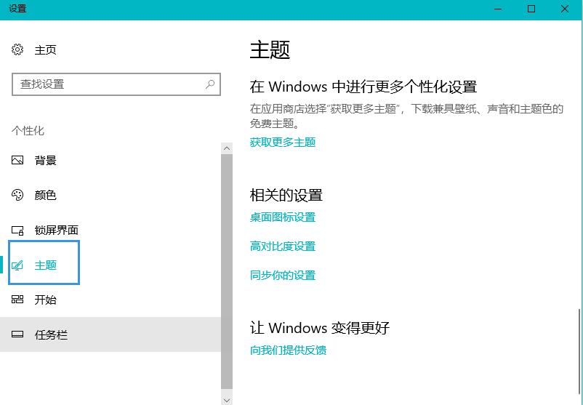Click the sidebar scrollbar down arrow
Image resolution: width=583 pixels, height=405 pixels.
227,400
